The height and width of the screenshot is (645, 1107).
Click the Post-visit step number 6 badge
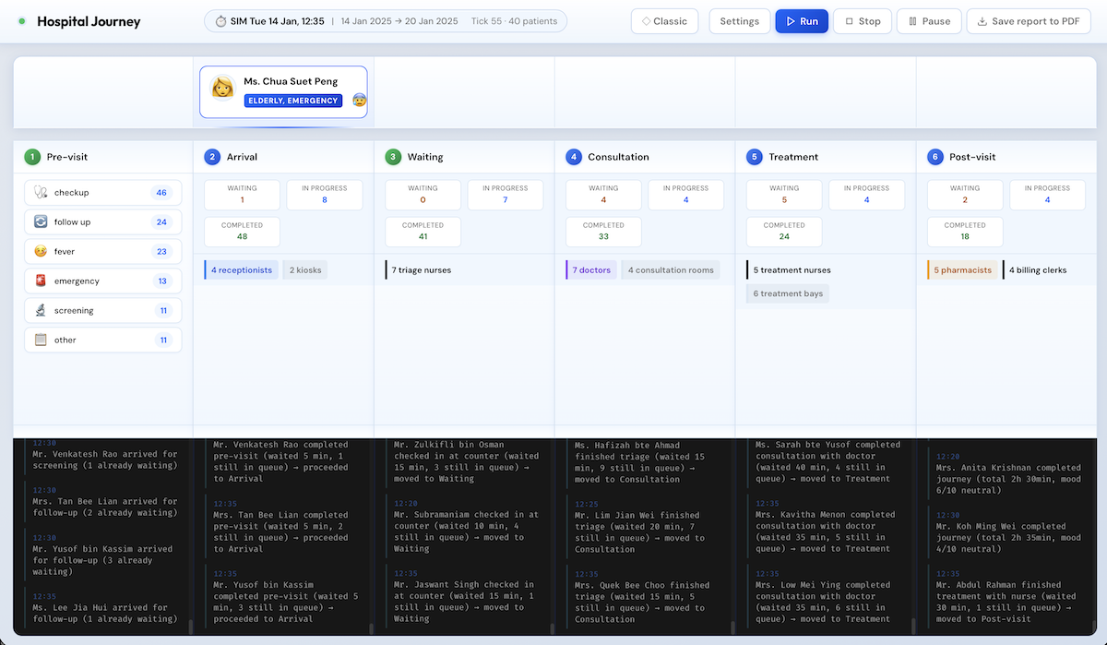click(935, 157)
